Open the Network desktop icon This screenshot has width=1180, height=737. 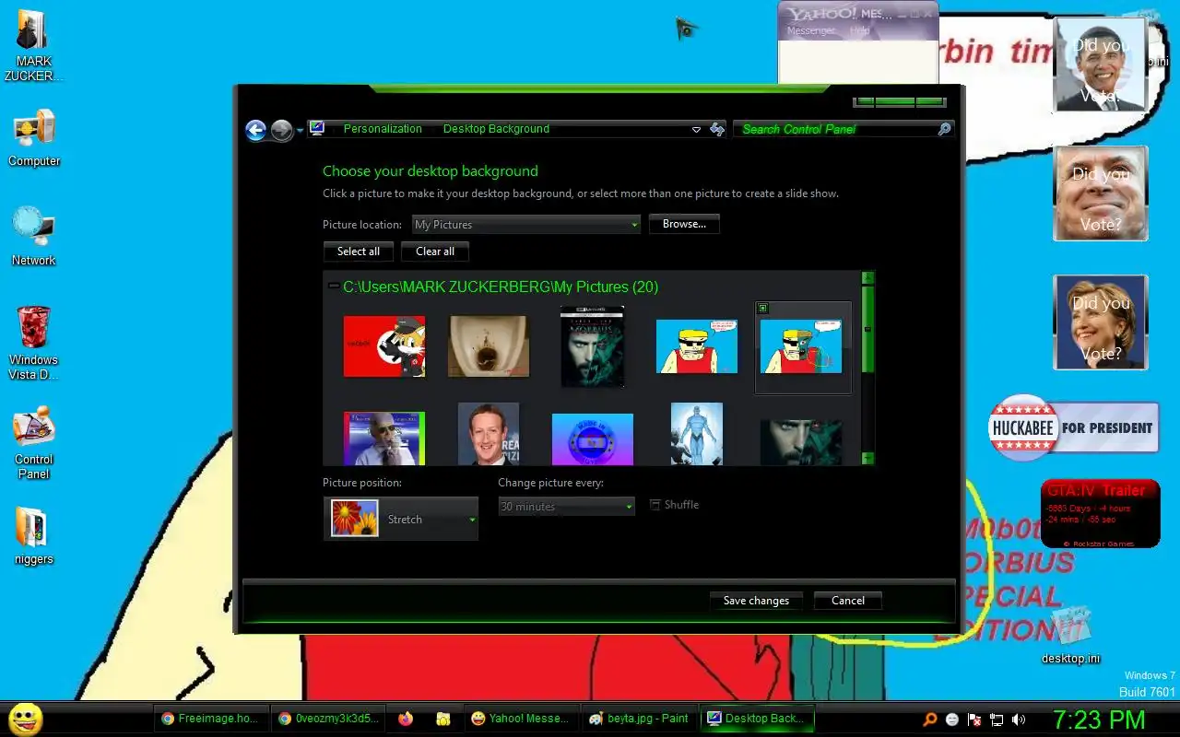coord(34,237)
